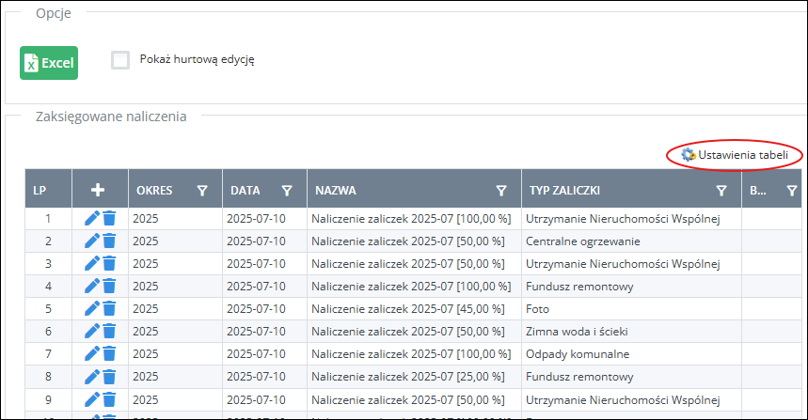Screen dimensions: 808x420
Task: Open the DATA column filter
Action: coord(287,190)
